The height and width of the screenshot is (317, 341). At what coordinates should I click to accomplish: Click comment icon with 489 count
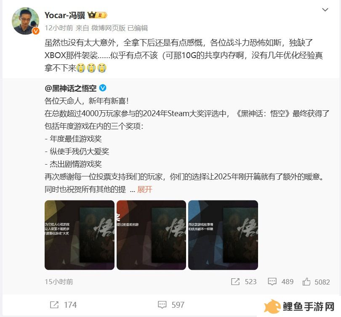pyautogui.click(x=272, y=282)
